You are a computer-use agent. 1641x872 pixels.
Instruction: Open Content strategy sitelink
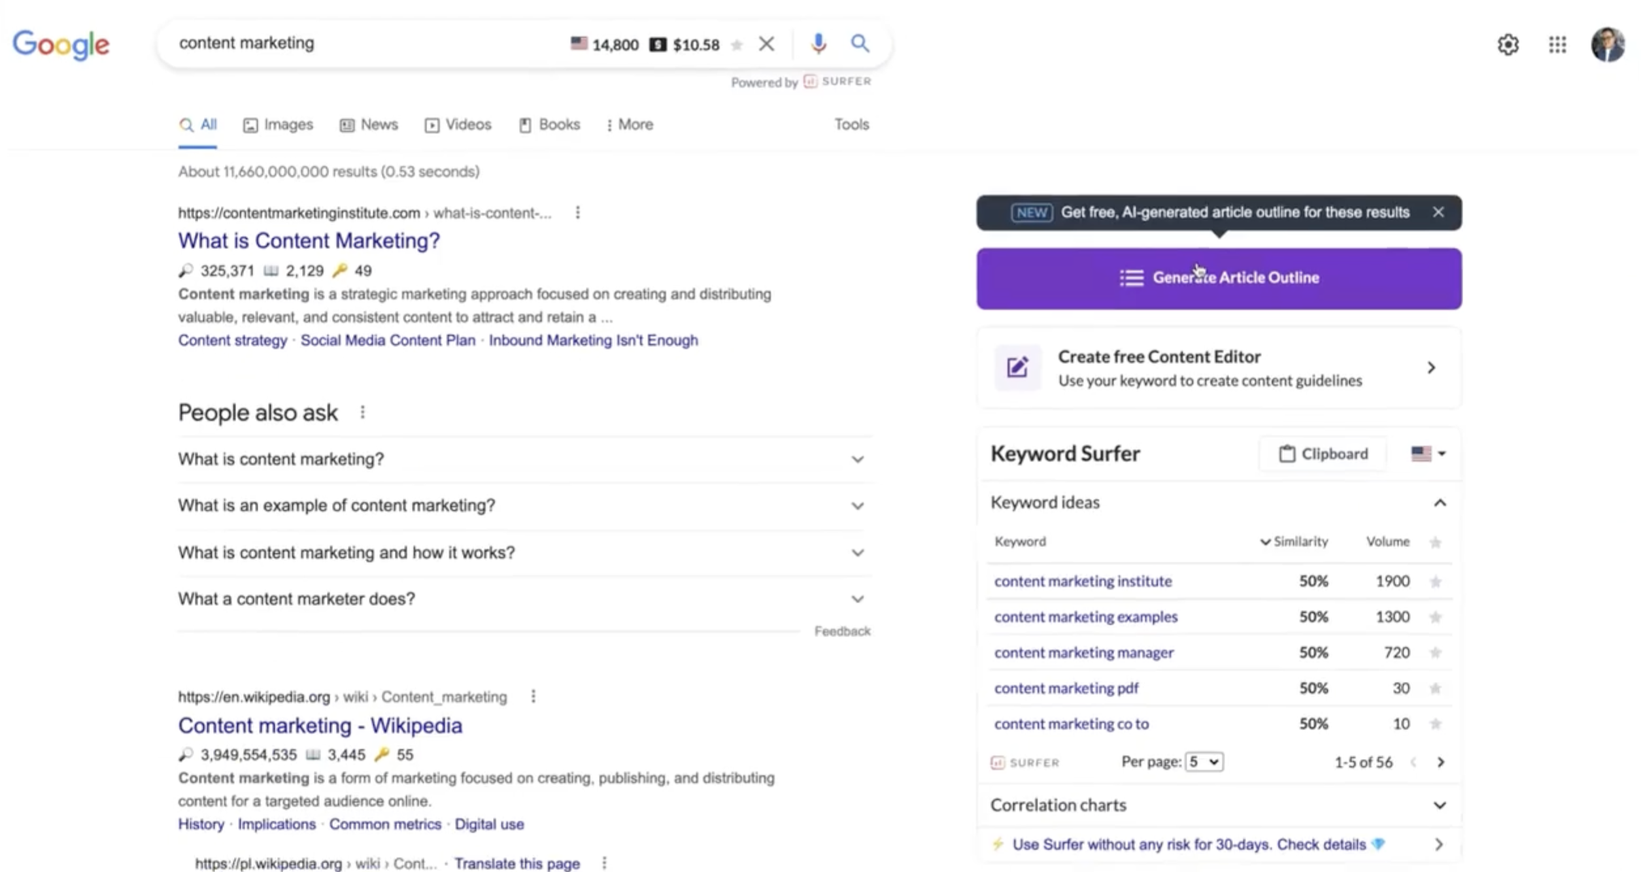(233, 341)
